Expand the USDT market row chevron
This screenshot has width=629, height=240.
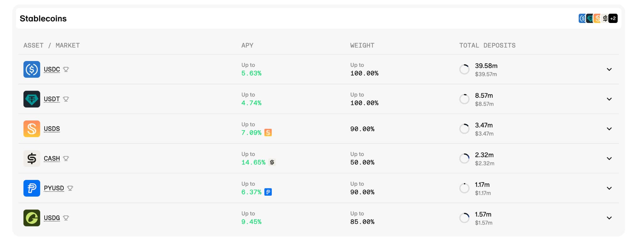click(609, 99)
